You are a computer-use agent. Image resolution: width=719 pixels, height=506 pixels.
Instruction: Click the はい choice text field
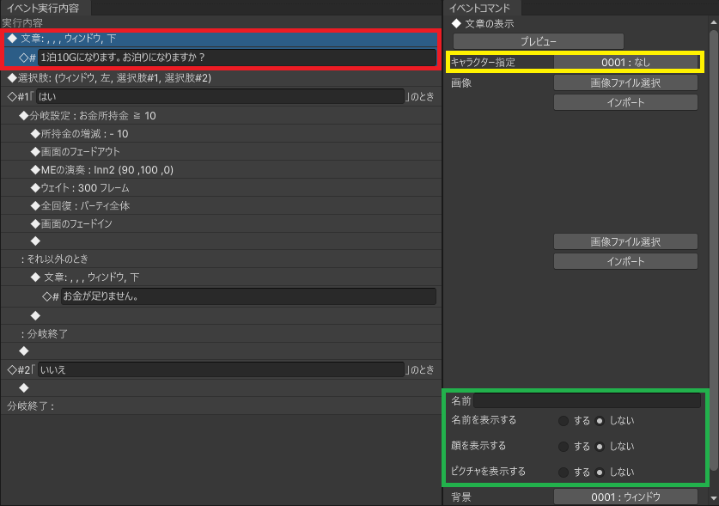pos(220,96)
